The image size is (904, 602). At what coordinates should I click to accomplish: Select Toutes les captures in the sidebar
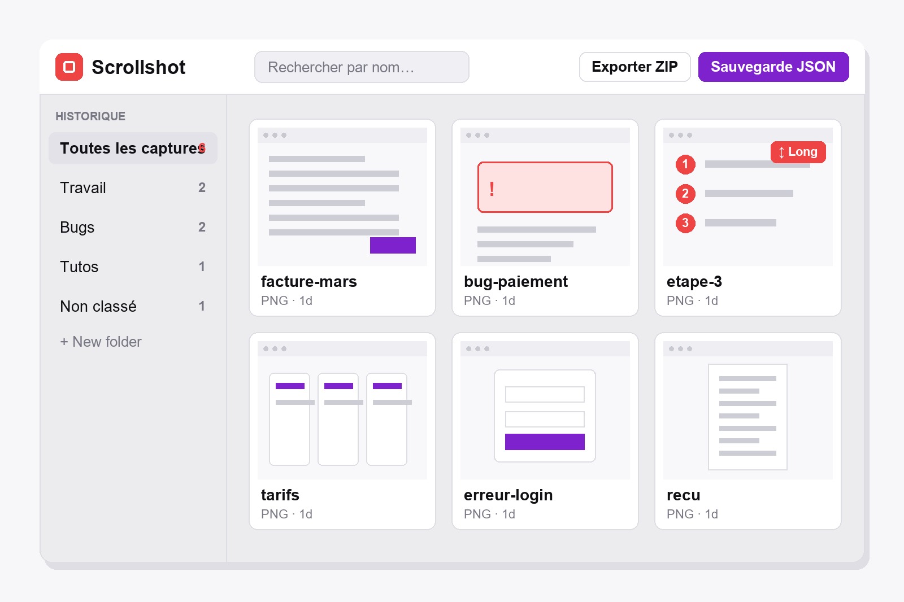point(133,148)
